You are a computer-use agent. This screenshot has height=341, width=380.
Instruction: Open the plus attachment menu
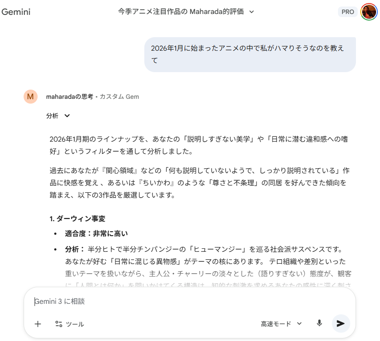(x=38, y=324)
